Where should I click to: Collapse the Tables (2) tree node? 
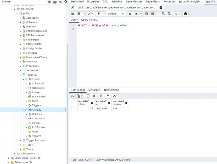pos(20,75)
